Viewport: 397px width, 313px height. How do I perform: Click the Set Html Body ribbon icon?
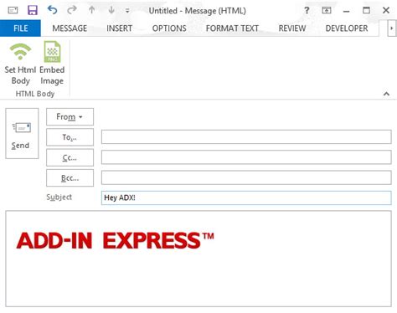click(20, 52)
